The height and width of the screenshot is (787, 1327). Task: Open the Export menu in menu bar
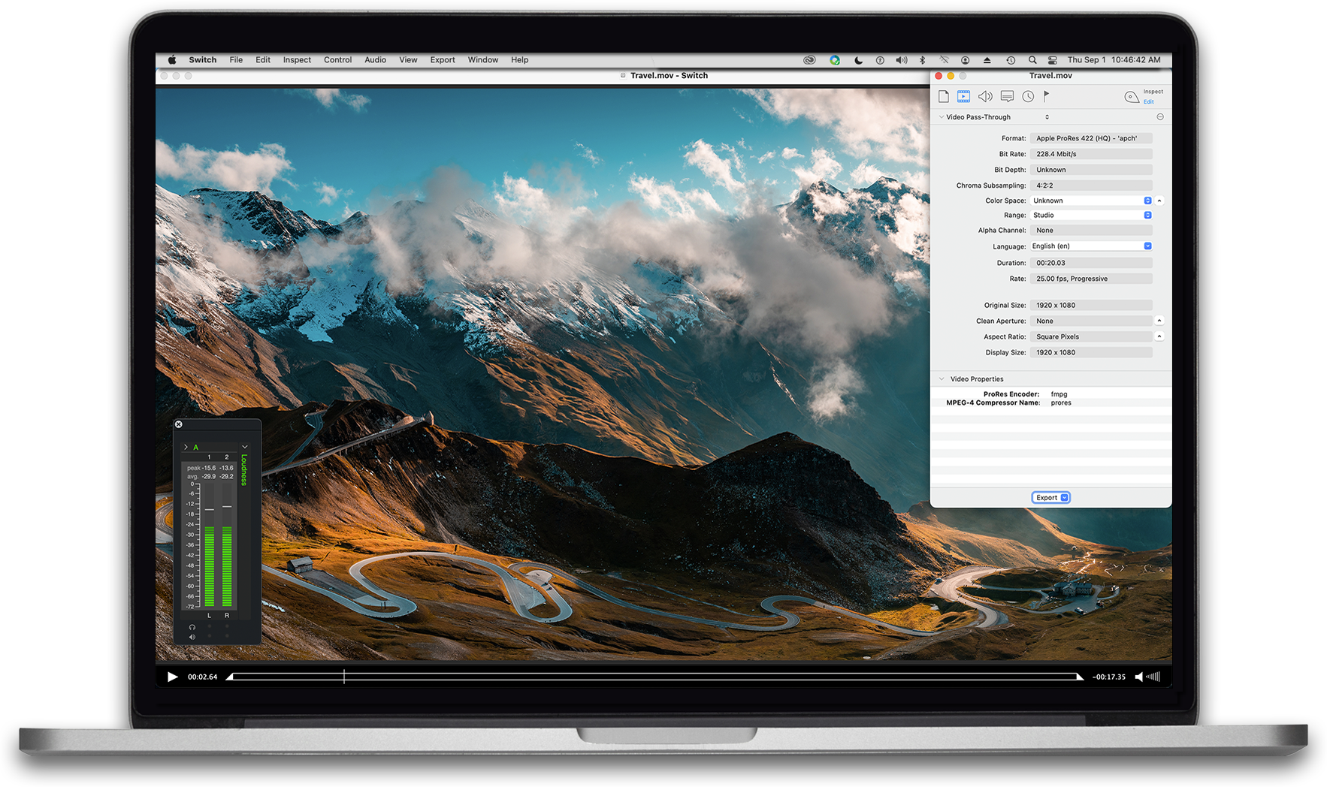click(443, 60)
